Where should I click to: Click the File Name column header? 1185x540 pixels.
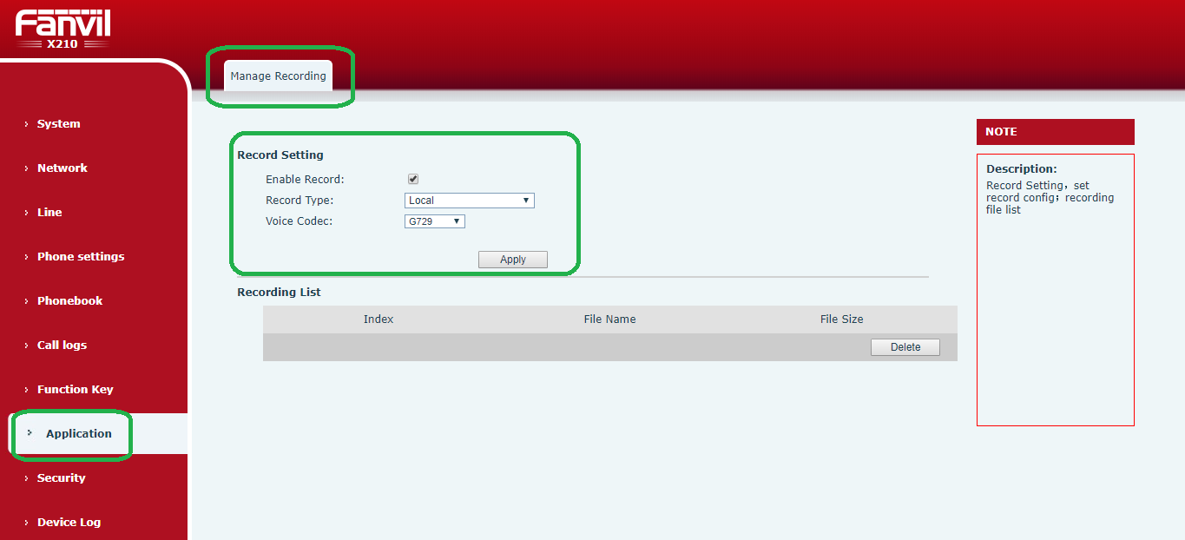609,319
